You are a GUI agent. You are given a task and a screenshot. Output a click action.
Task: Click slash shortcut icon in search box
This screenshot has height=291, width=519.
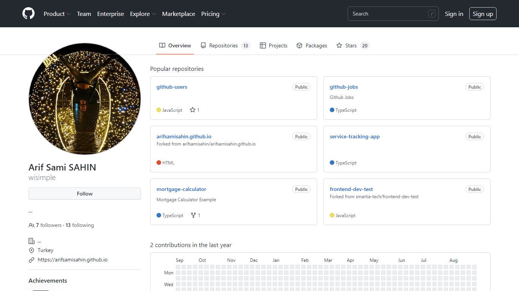(x=432, y=14)
